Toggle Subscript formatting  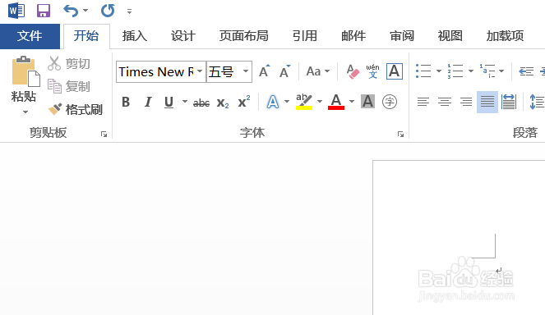point(223,103)
